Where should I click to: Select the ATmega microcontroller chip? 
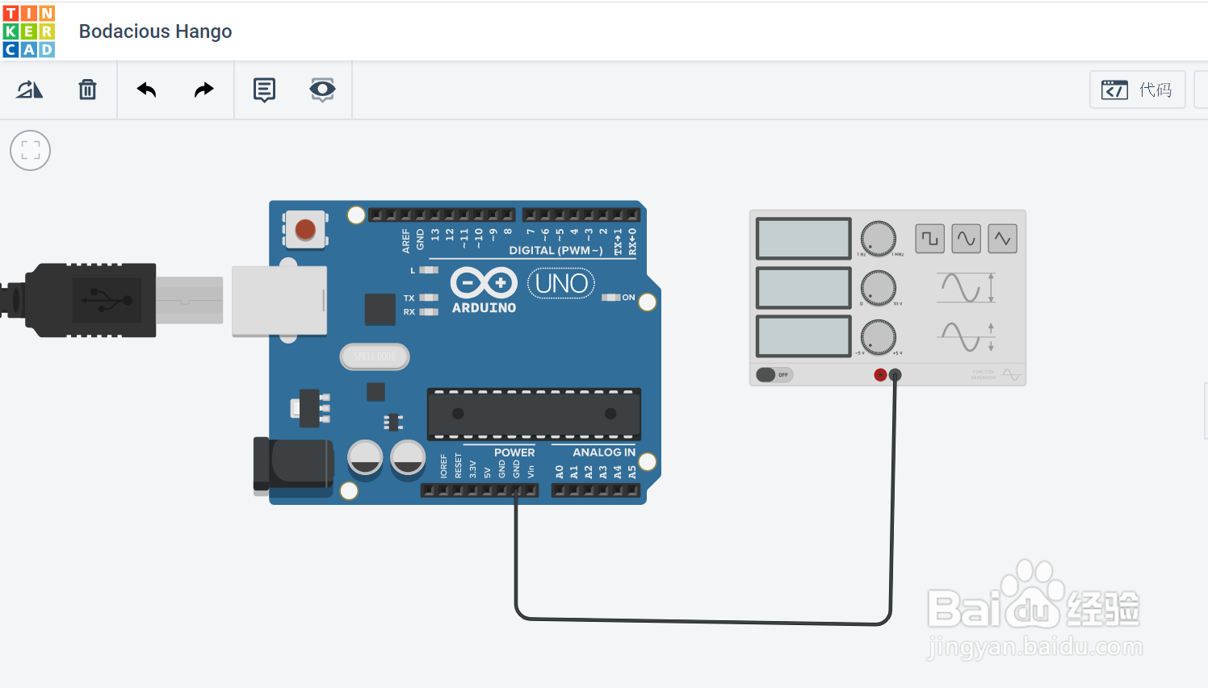point(534,414)
